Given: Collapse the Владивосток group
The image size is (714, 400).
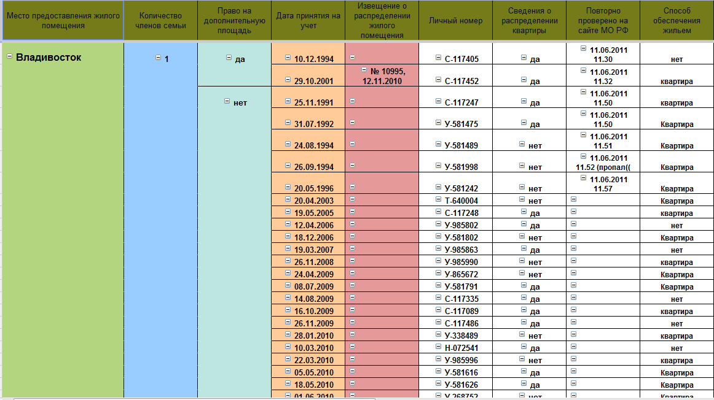Looking at the screenshot, I should pyautogui.click(x=9, y=56).
